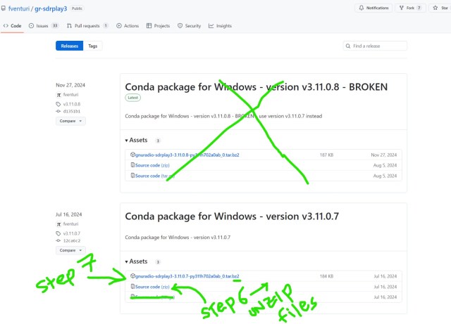Switch to the Tags view

click(92, 46)
